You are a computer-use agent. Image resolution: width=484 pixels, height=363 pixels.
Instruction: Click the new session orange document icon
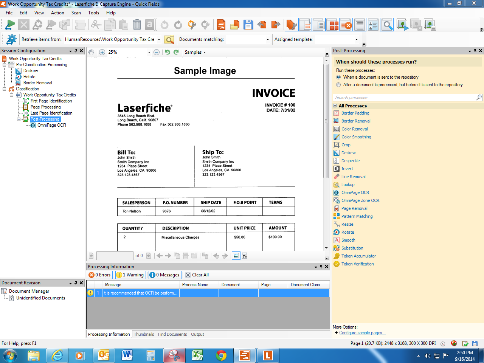coord(221,25)
